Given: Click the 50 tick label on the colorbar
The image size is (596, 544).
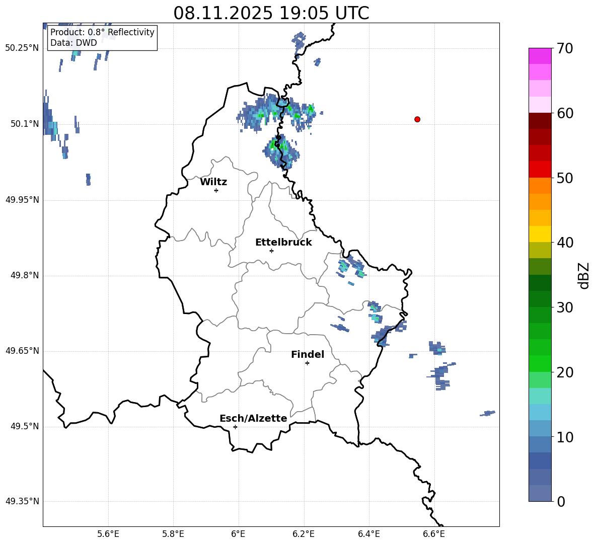Looking at the screenshot, I should [565, 178].
